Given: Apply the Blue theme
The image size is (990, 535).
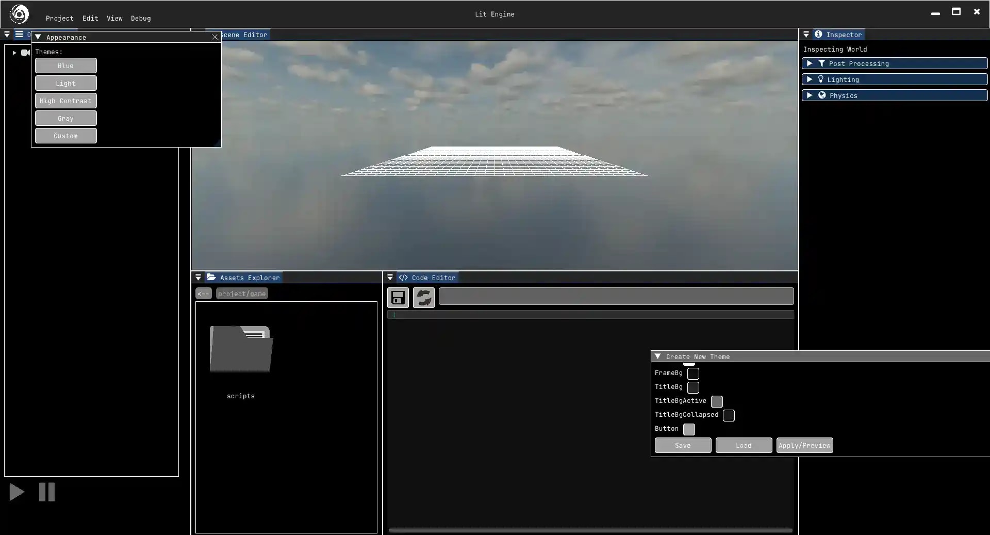Looking at the screenshot, I should click(x=65, y=66).
